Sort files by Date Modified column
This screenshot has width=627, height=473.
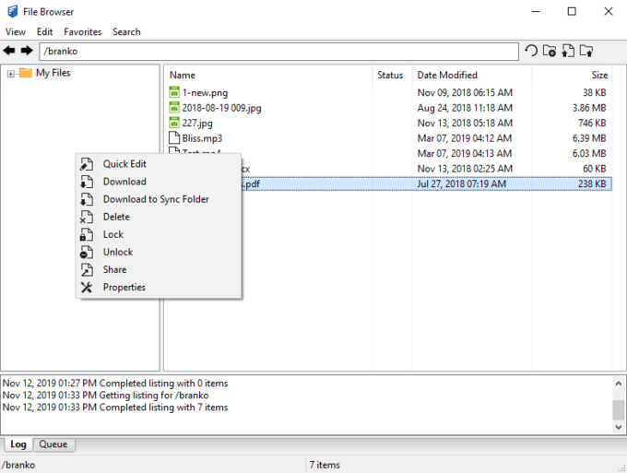[x=446, y=75]
